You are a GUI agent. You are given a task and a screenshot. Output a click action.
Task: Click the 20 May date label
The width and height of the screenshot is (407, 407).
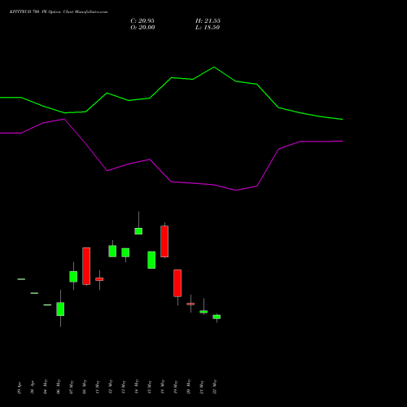(x=189, y=387)
